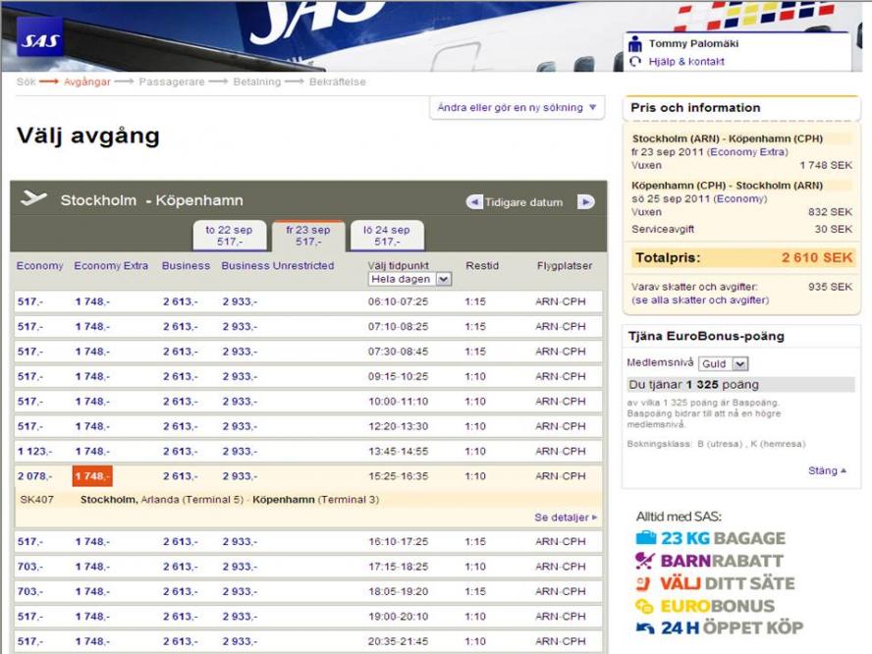Click the Betalning step in breadcrumb
Screen dimensions: 872x654
tap(257, 82)
